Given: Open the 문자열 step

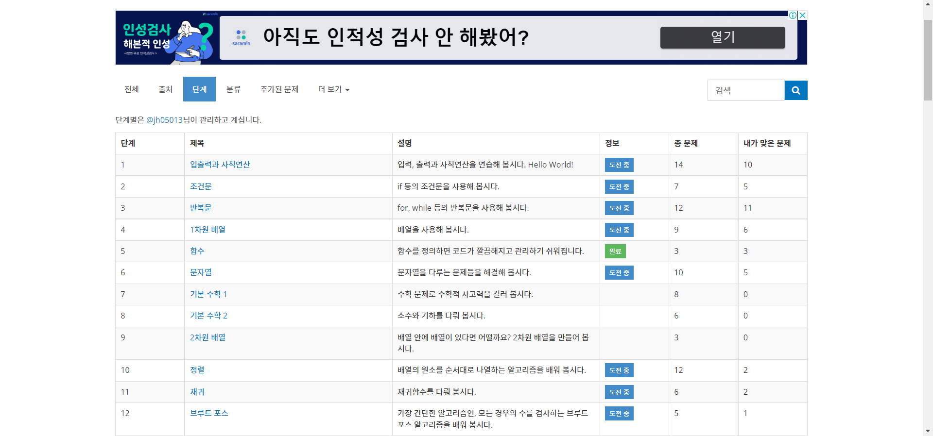Looking at the screenshot, I should (x=201, y=272).
